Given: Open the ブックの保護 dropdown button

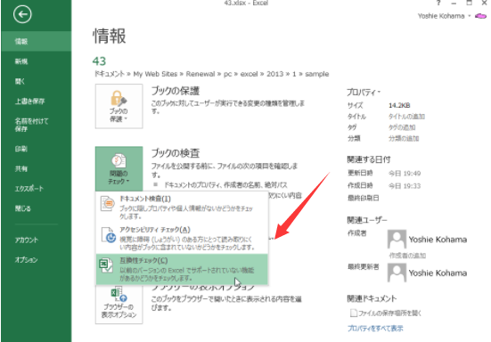Looking at the screenshot, I should point(119,106).
